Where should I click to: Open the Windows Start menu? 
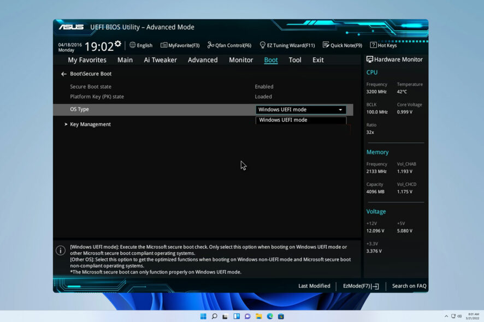tap(203, 317)
